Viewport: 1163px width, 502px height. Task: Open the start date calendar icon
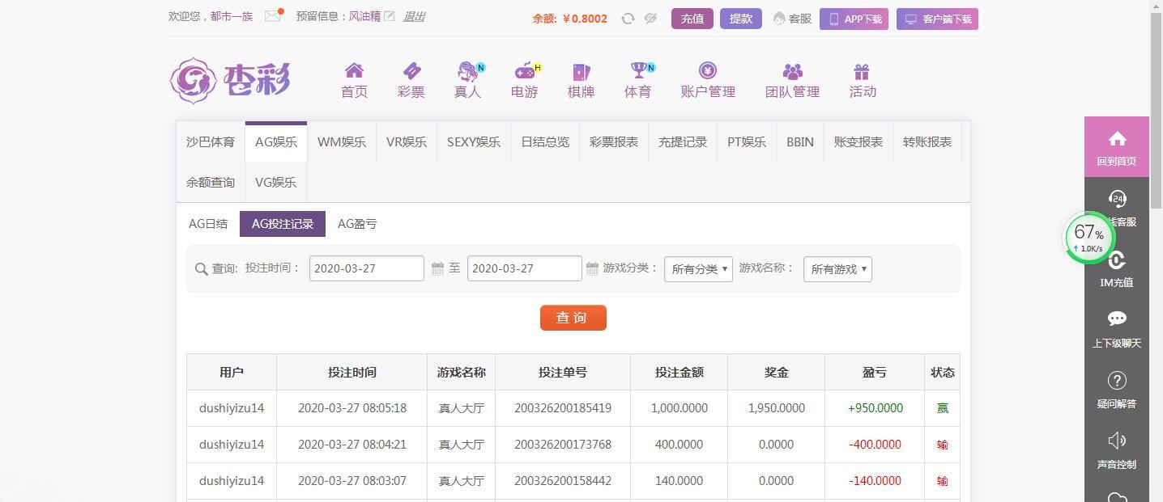pos(437,268)
